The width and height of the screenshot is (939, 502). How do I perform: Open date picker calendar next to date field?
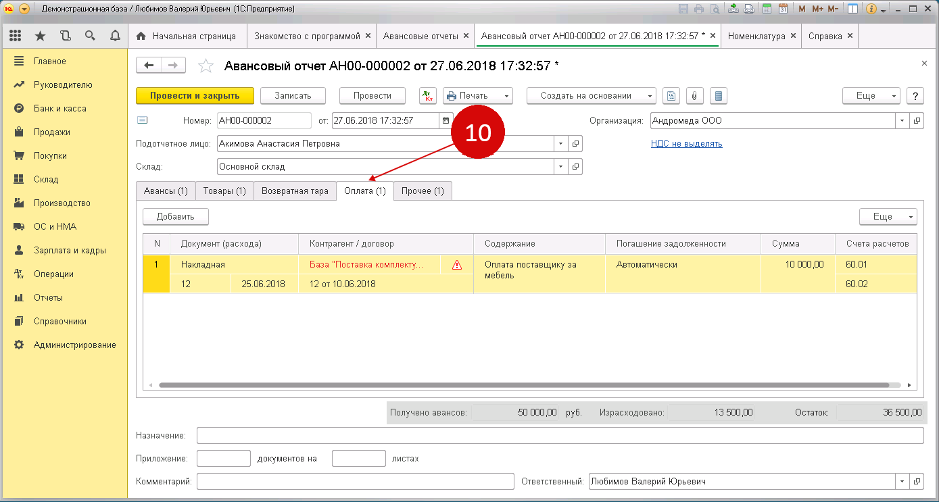coord(446,121)
